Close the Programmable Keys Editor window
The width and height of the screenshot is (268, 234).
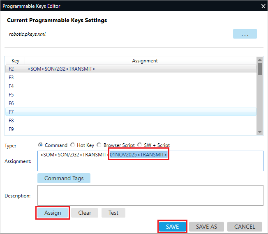pyautogui.click(x=263, y=6)
